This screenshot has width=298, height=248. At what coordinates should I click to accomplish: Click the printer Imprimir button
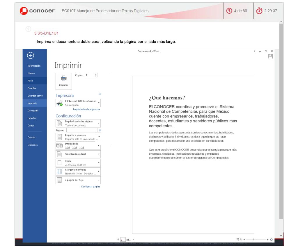point(64,81)
